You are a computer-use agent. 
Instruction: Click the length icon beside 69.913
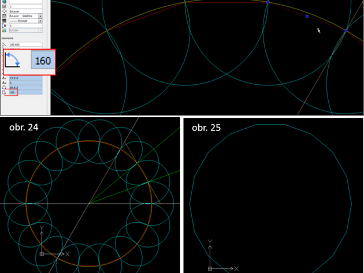4,88
